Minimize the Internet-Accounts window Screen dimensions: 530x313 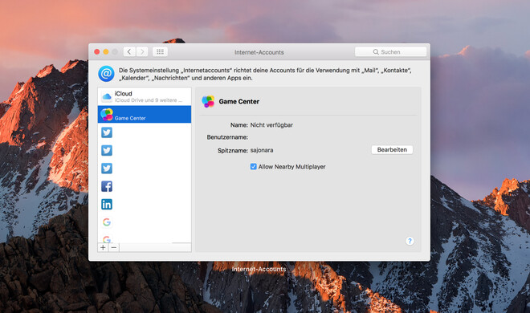pyautogui.click(x=106, y=51)
